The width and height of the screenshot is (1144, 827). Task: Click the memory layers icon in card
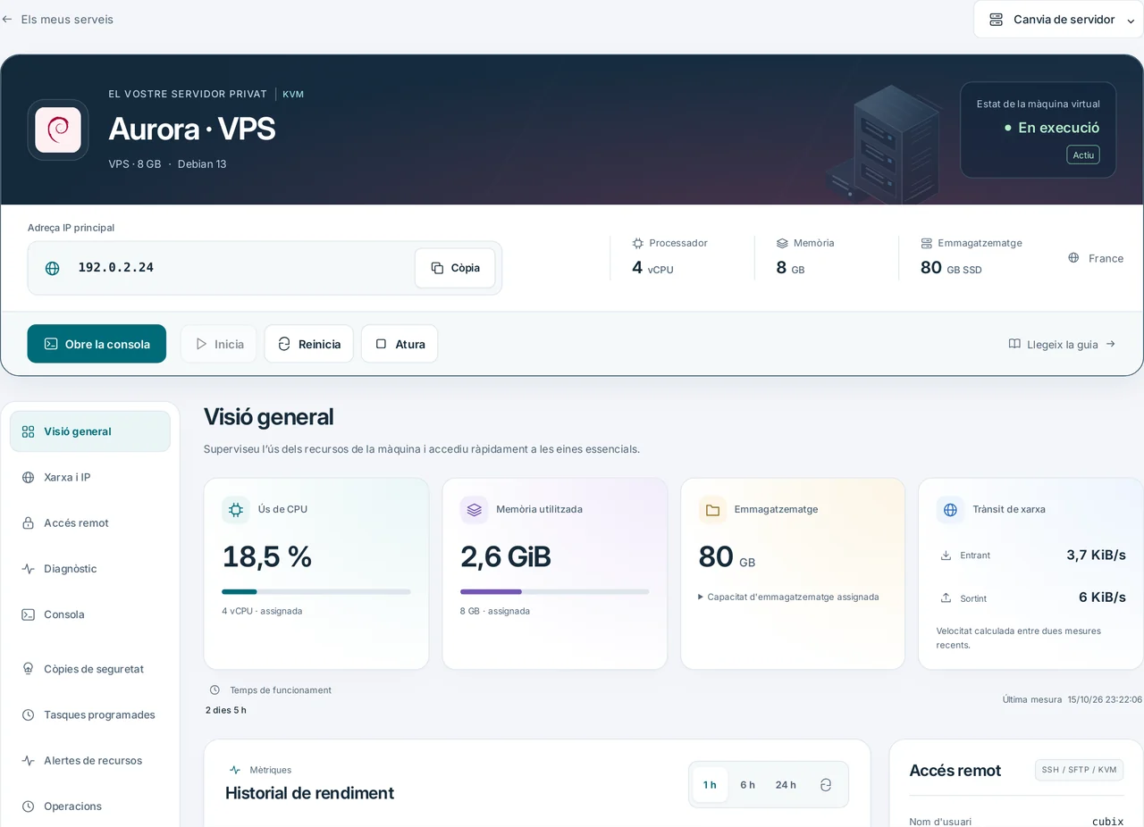point(474,509)
